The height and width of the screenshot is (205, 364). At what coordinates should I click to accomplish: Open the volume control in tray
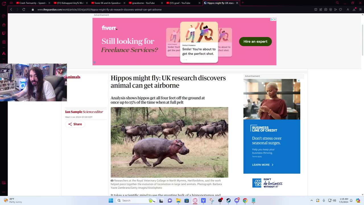[334, 200]
